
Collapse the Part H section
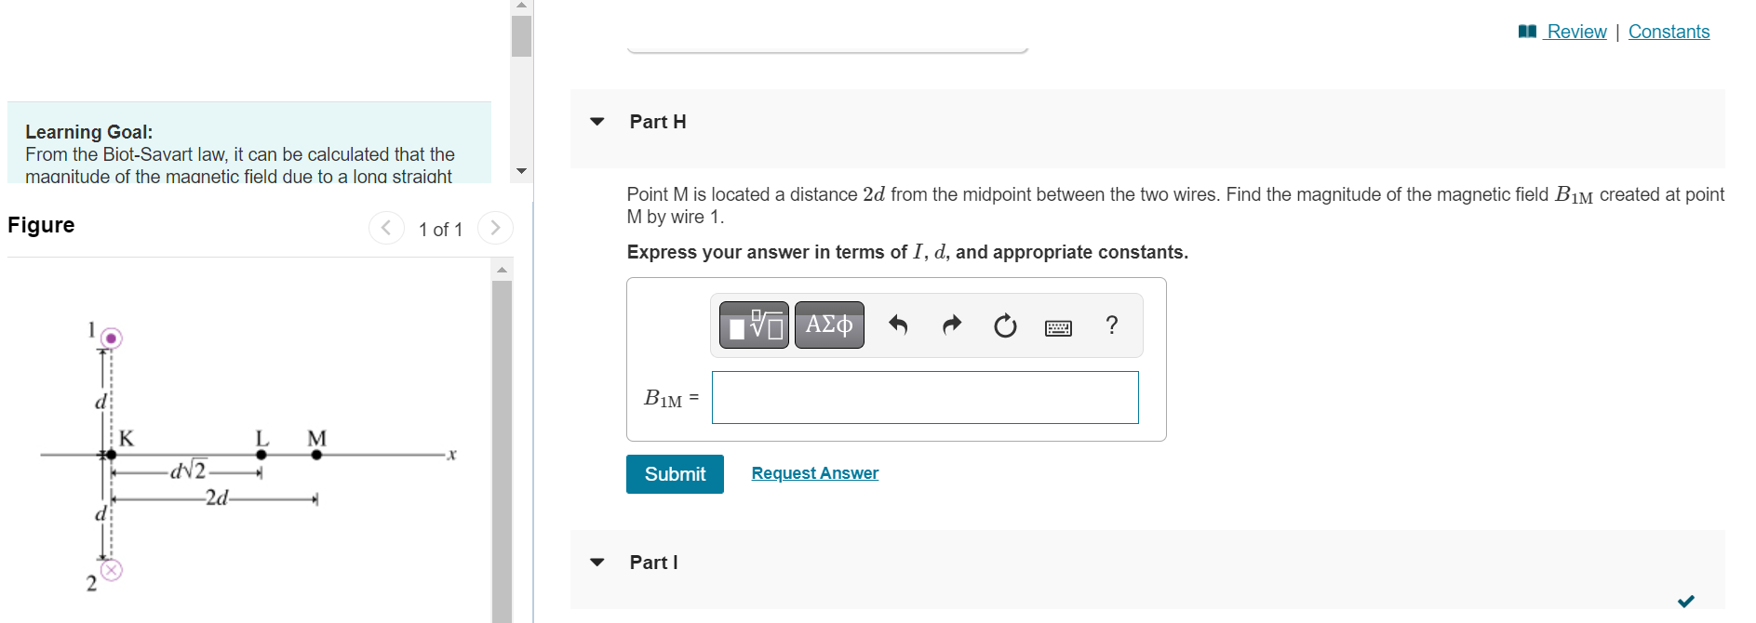(x=597, y=122)
